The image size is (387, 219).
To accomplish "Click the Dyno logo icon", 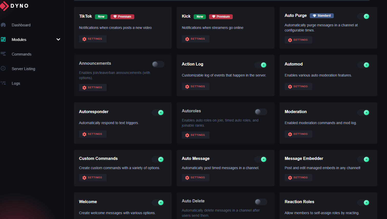I will click(4, 6).
